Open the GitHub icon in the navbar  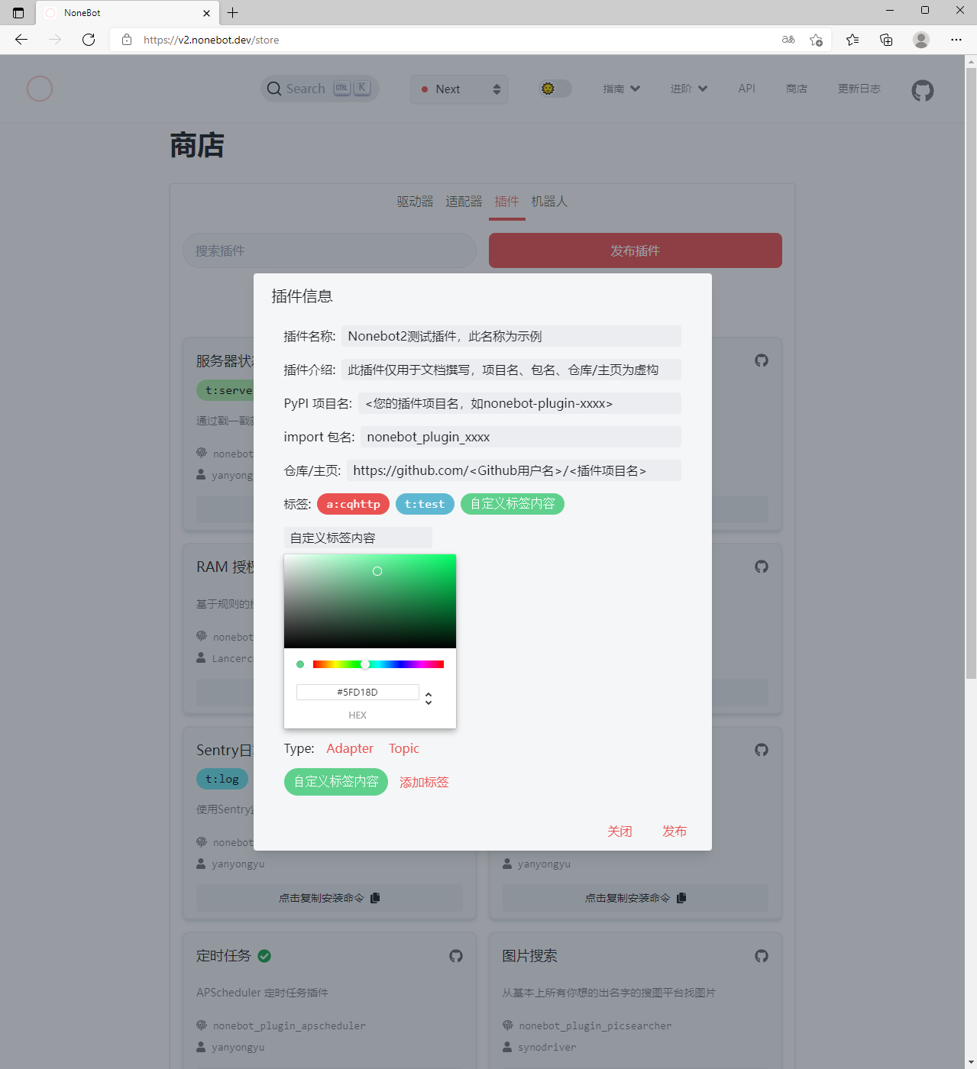point(922,89)
